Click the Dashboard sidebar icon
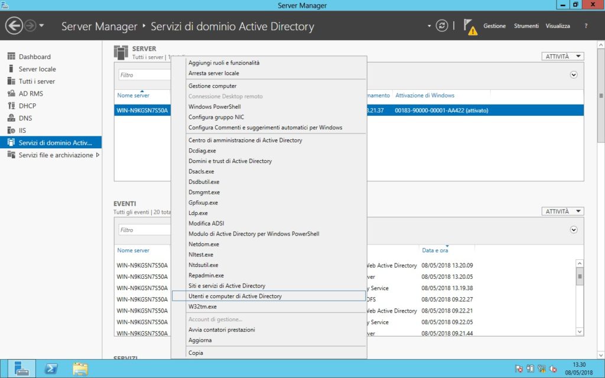The image size is (605, 378). tap(11, 56)
